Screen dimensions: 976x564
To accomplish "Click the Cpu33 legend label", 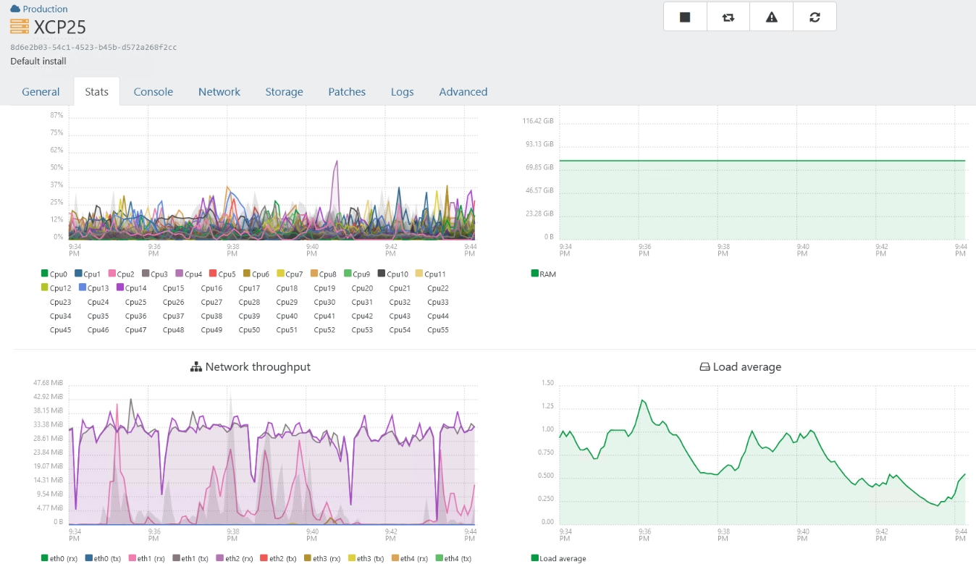I will (438, 302).
